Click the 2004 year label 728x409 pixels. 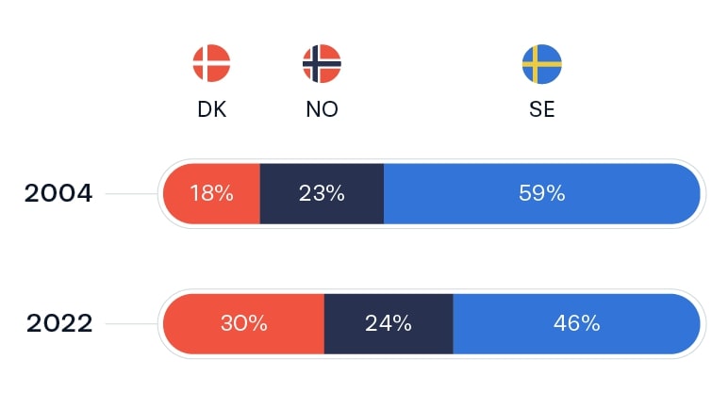tap(58, 194)
